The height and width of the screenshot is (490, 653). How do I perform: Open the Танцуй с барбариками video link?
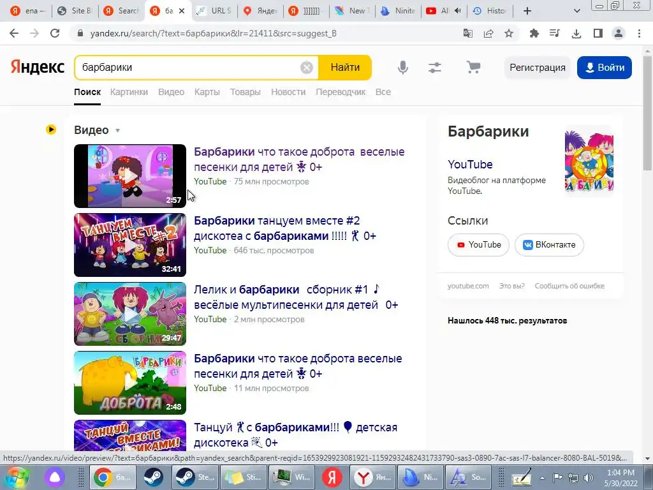(295, 434)
